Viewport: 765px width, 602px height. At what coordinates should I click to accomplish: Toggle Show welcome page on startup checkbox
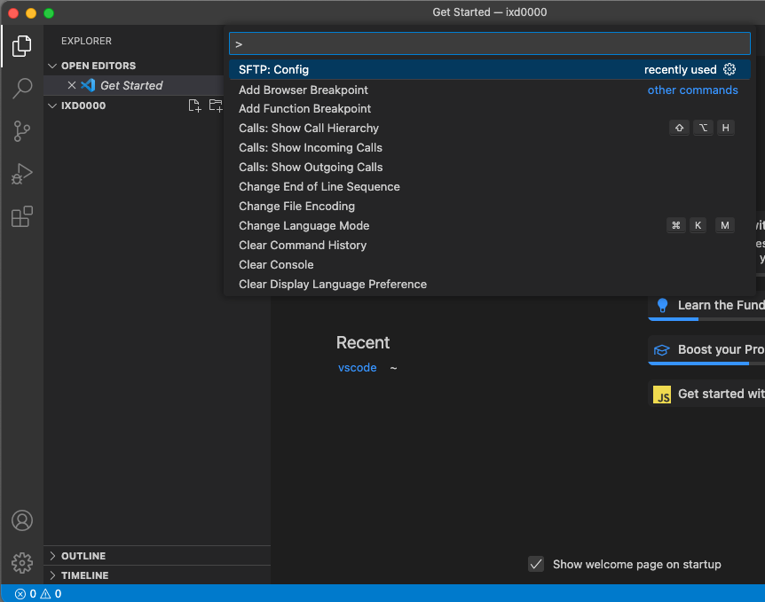click(x=536, y=564)
